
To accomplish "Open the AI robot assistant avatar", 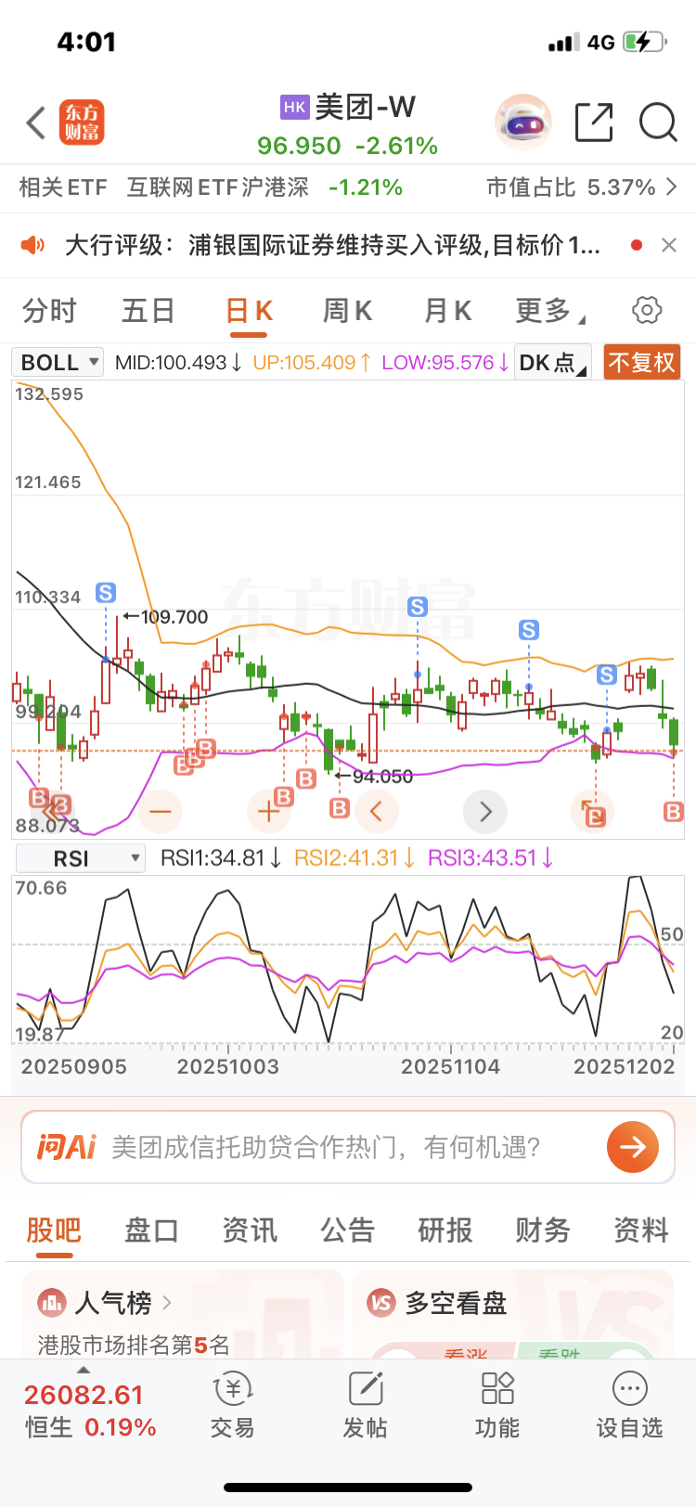I will pyautogui.click(x=523, y=122).
